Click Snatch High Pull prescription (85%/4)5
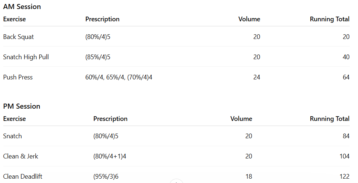 98,57
